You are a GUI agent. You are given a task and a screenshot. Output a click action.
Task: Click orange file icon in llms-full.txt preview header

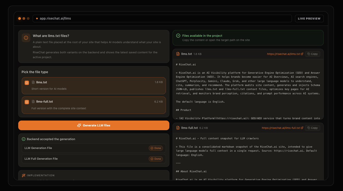[x=178, y=128]
